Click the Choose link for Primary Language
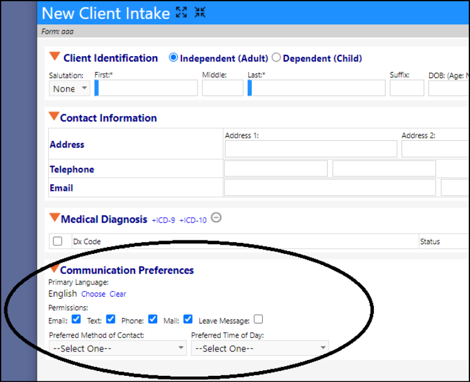Viewport: 470px width, 382px height. [x=94, y=294]
